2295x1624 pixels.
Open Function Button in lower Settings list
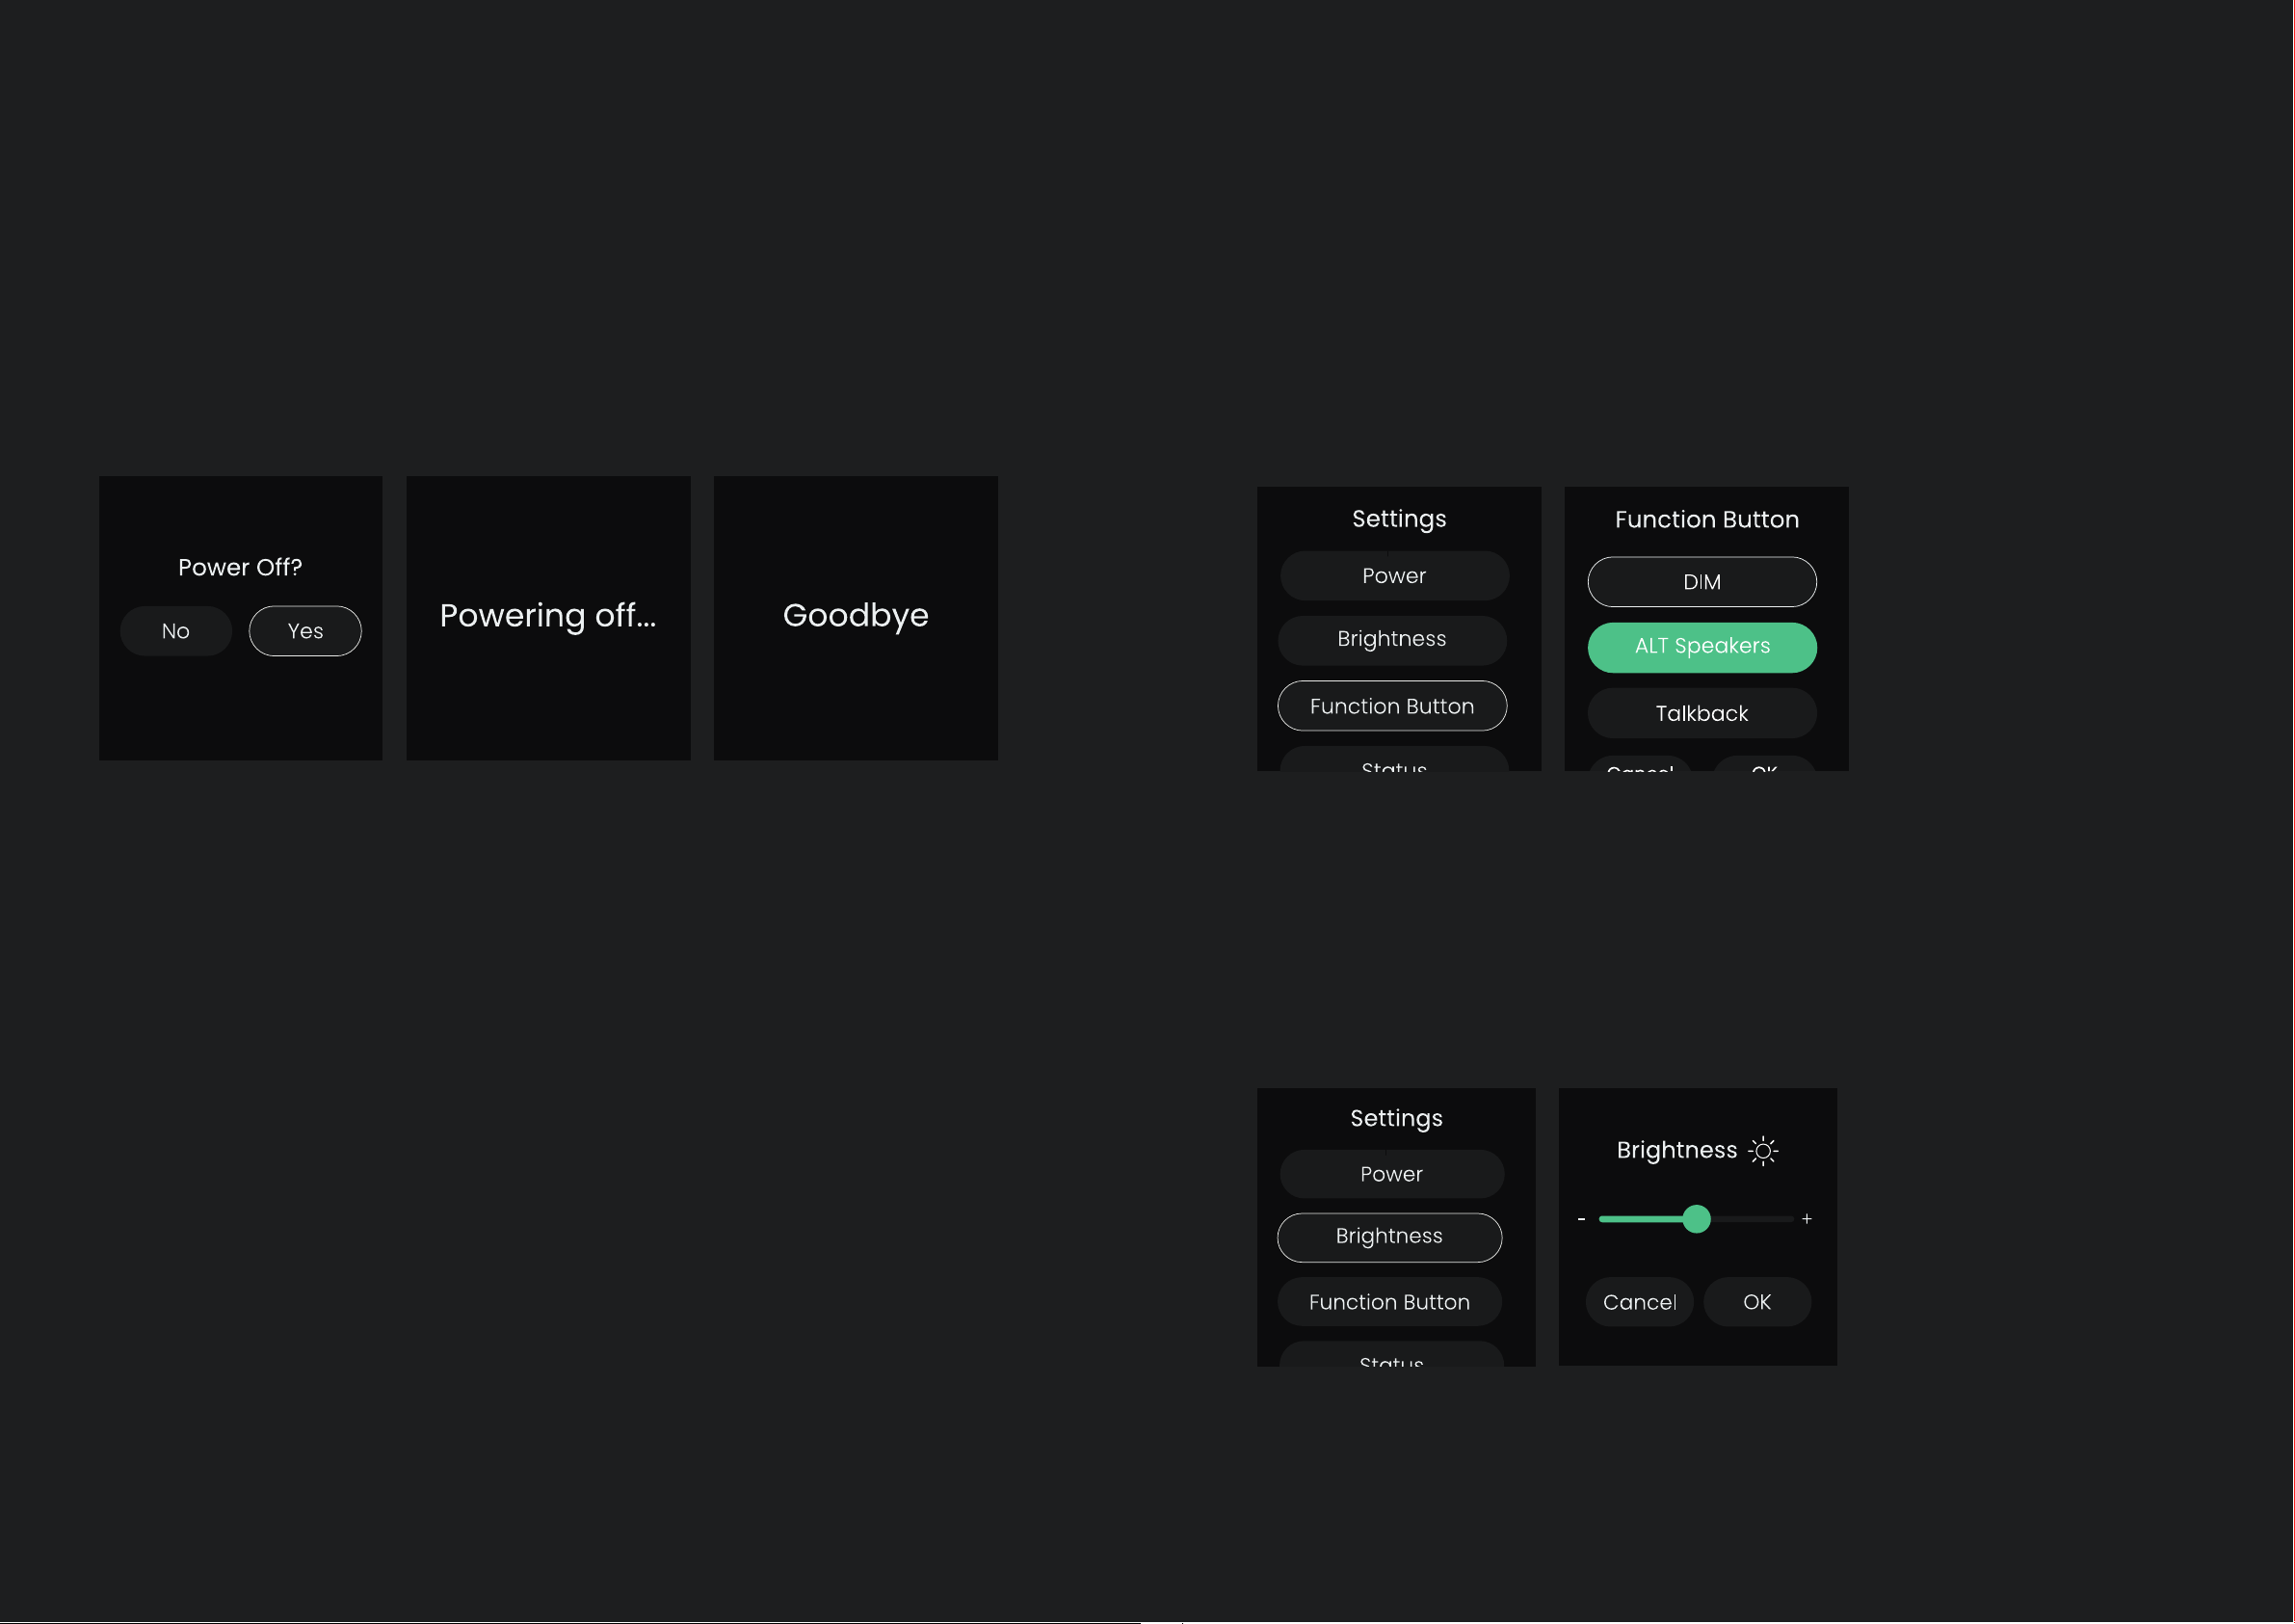tap(1389, 1302)
